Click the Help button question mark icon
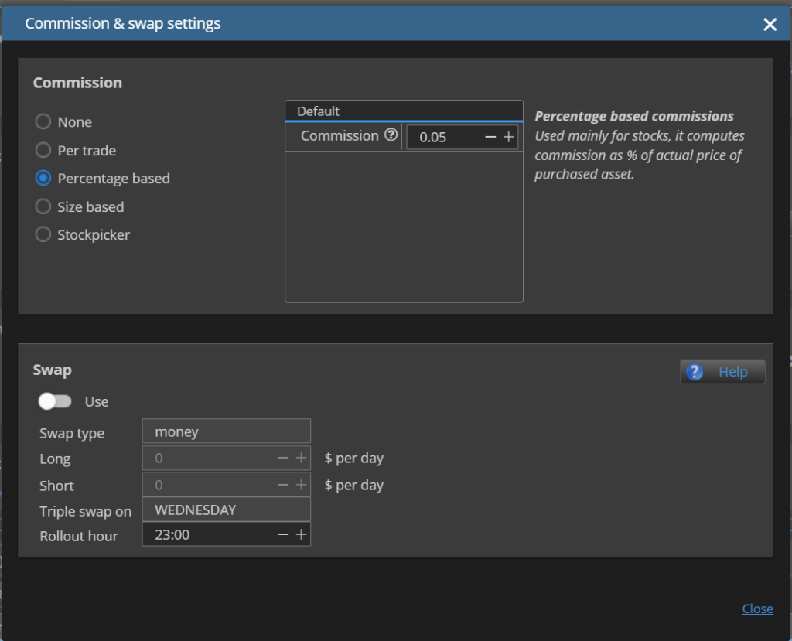 [695, 372]
